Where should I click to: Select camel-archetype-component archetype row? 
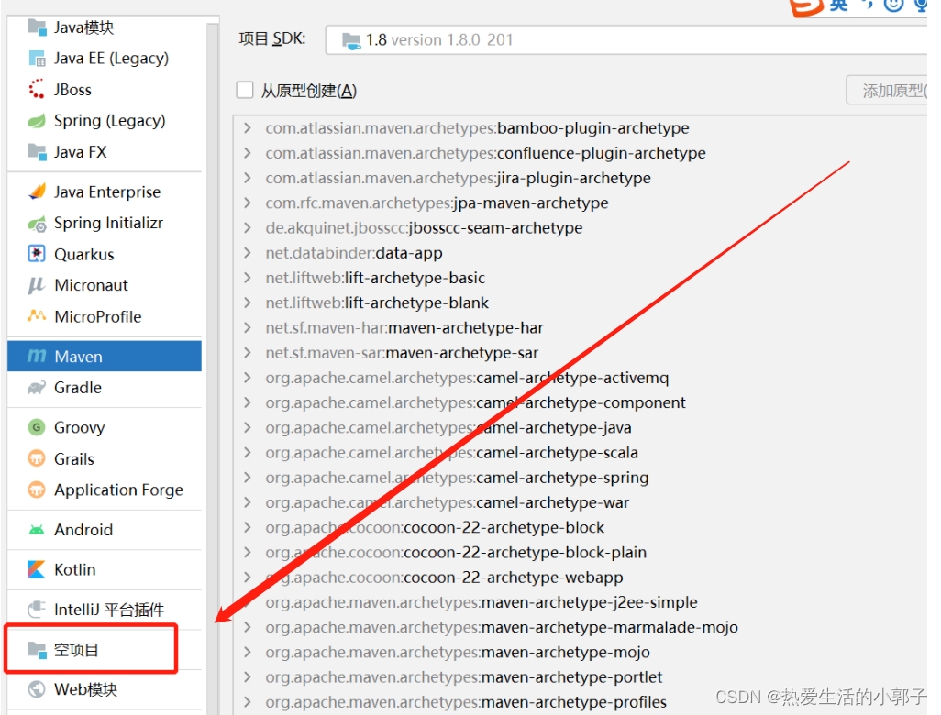pos(579,402)
